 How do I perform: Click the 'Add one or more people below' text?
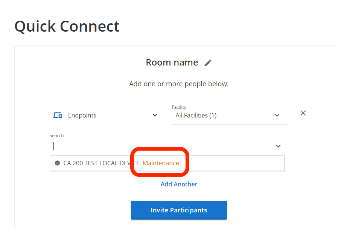click(179, 84)
